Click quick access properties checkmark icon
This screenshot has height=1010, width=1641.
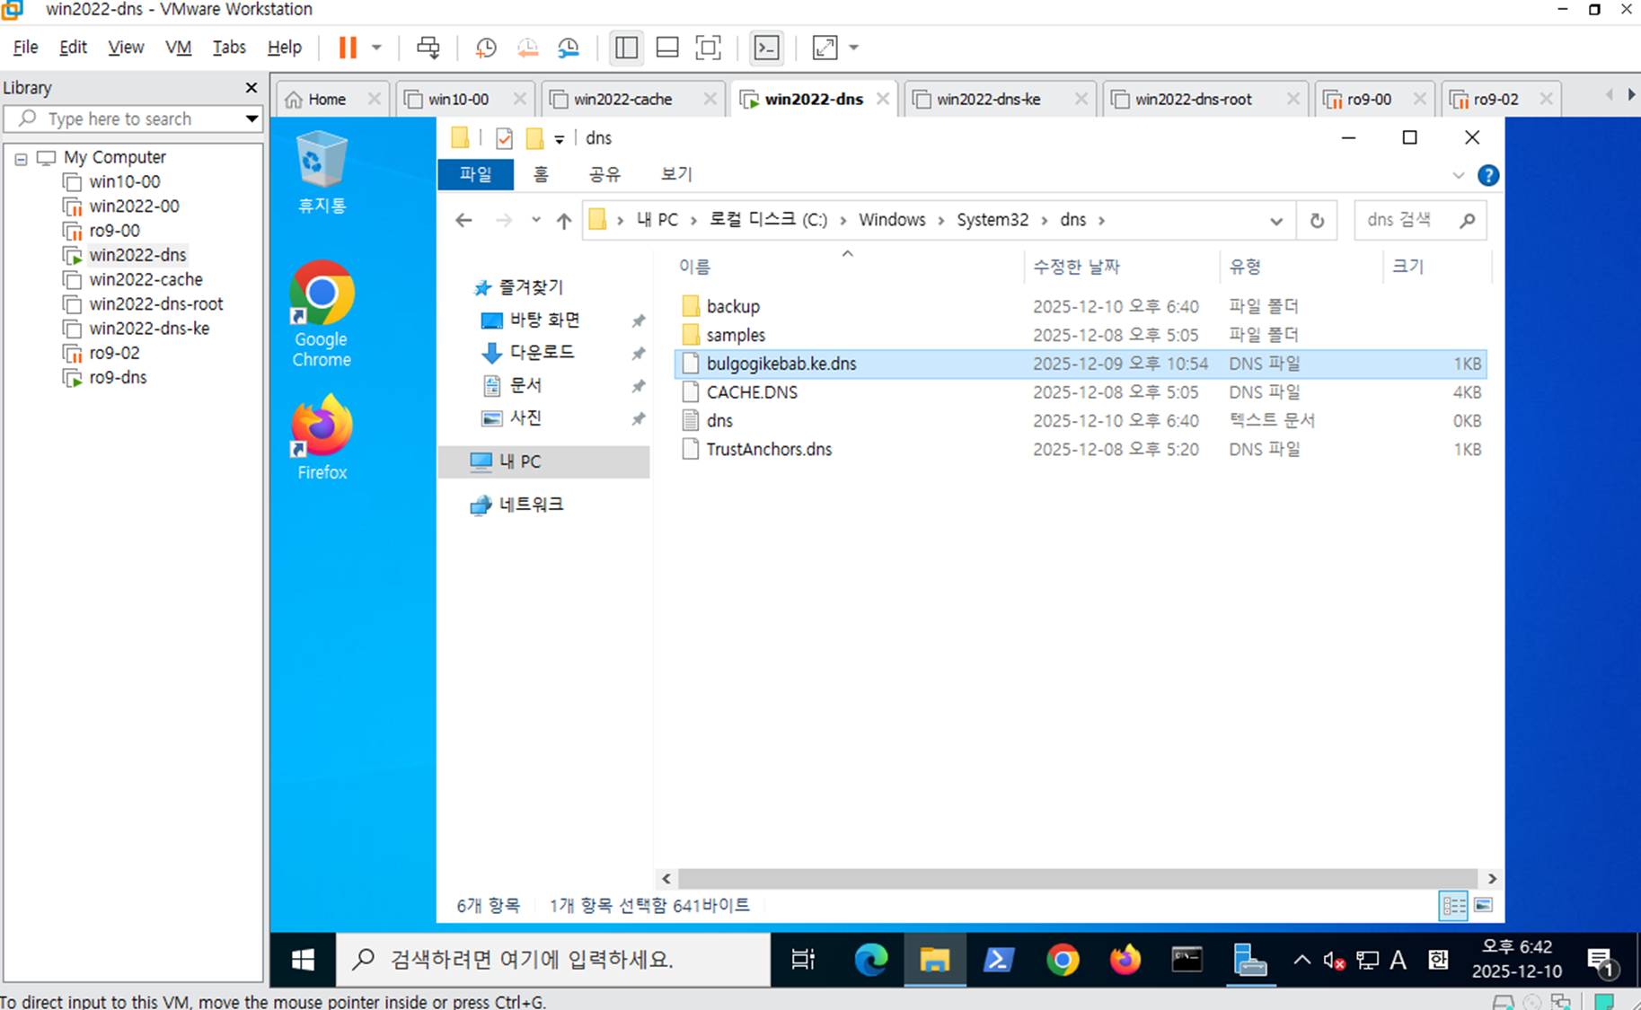click(504, 138)
